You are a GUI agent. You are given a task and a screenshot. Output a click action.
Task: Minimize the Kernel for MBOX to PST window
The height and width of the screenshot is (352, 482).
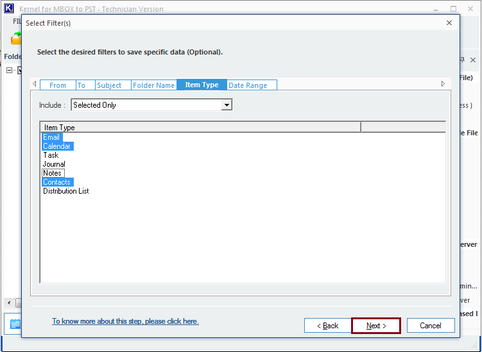(436, 9)
